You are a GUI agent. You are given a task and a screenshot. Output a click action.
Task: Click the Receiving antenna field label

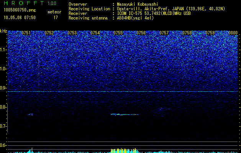[x=88, y=18]
